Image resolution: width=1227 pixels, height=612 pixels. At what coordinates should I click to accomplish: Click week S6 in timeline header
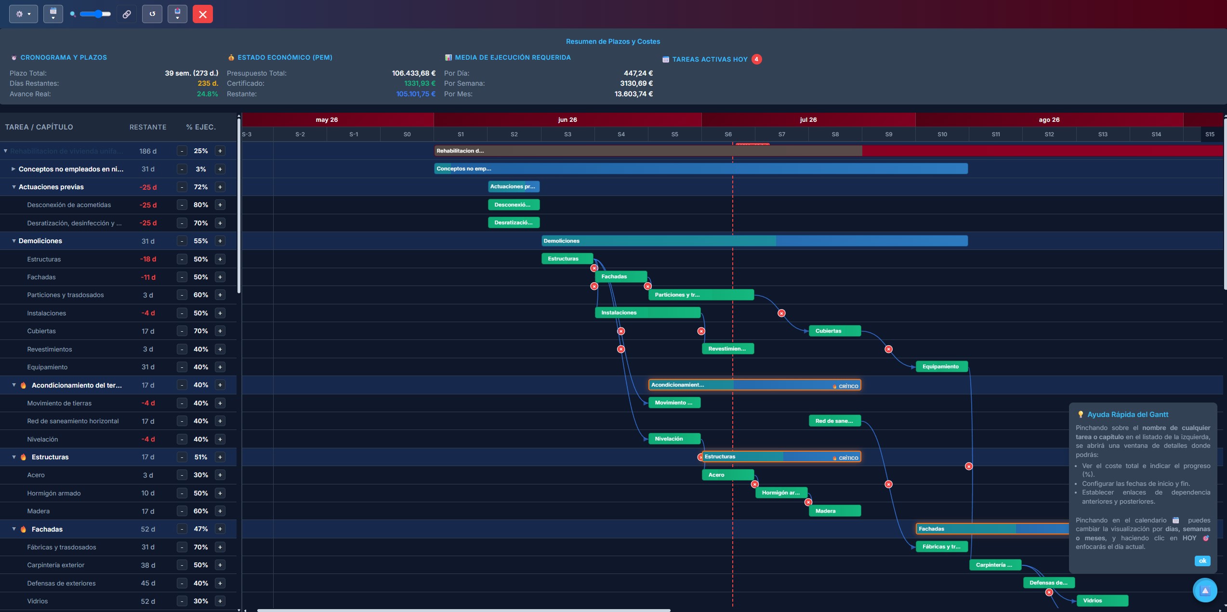[728, 134]
